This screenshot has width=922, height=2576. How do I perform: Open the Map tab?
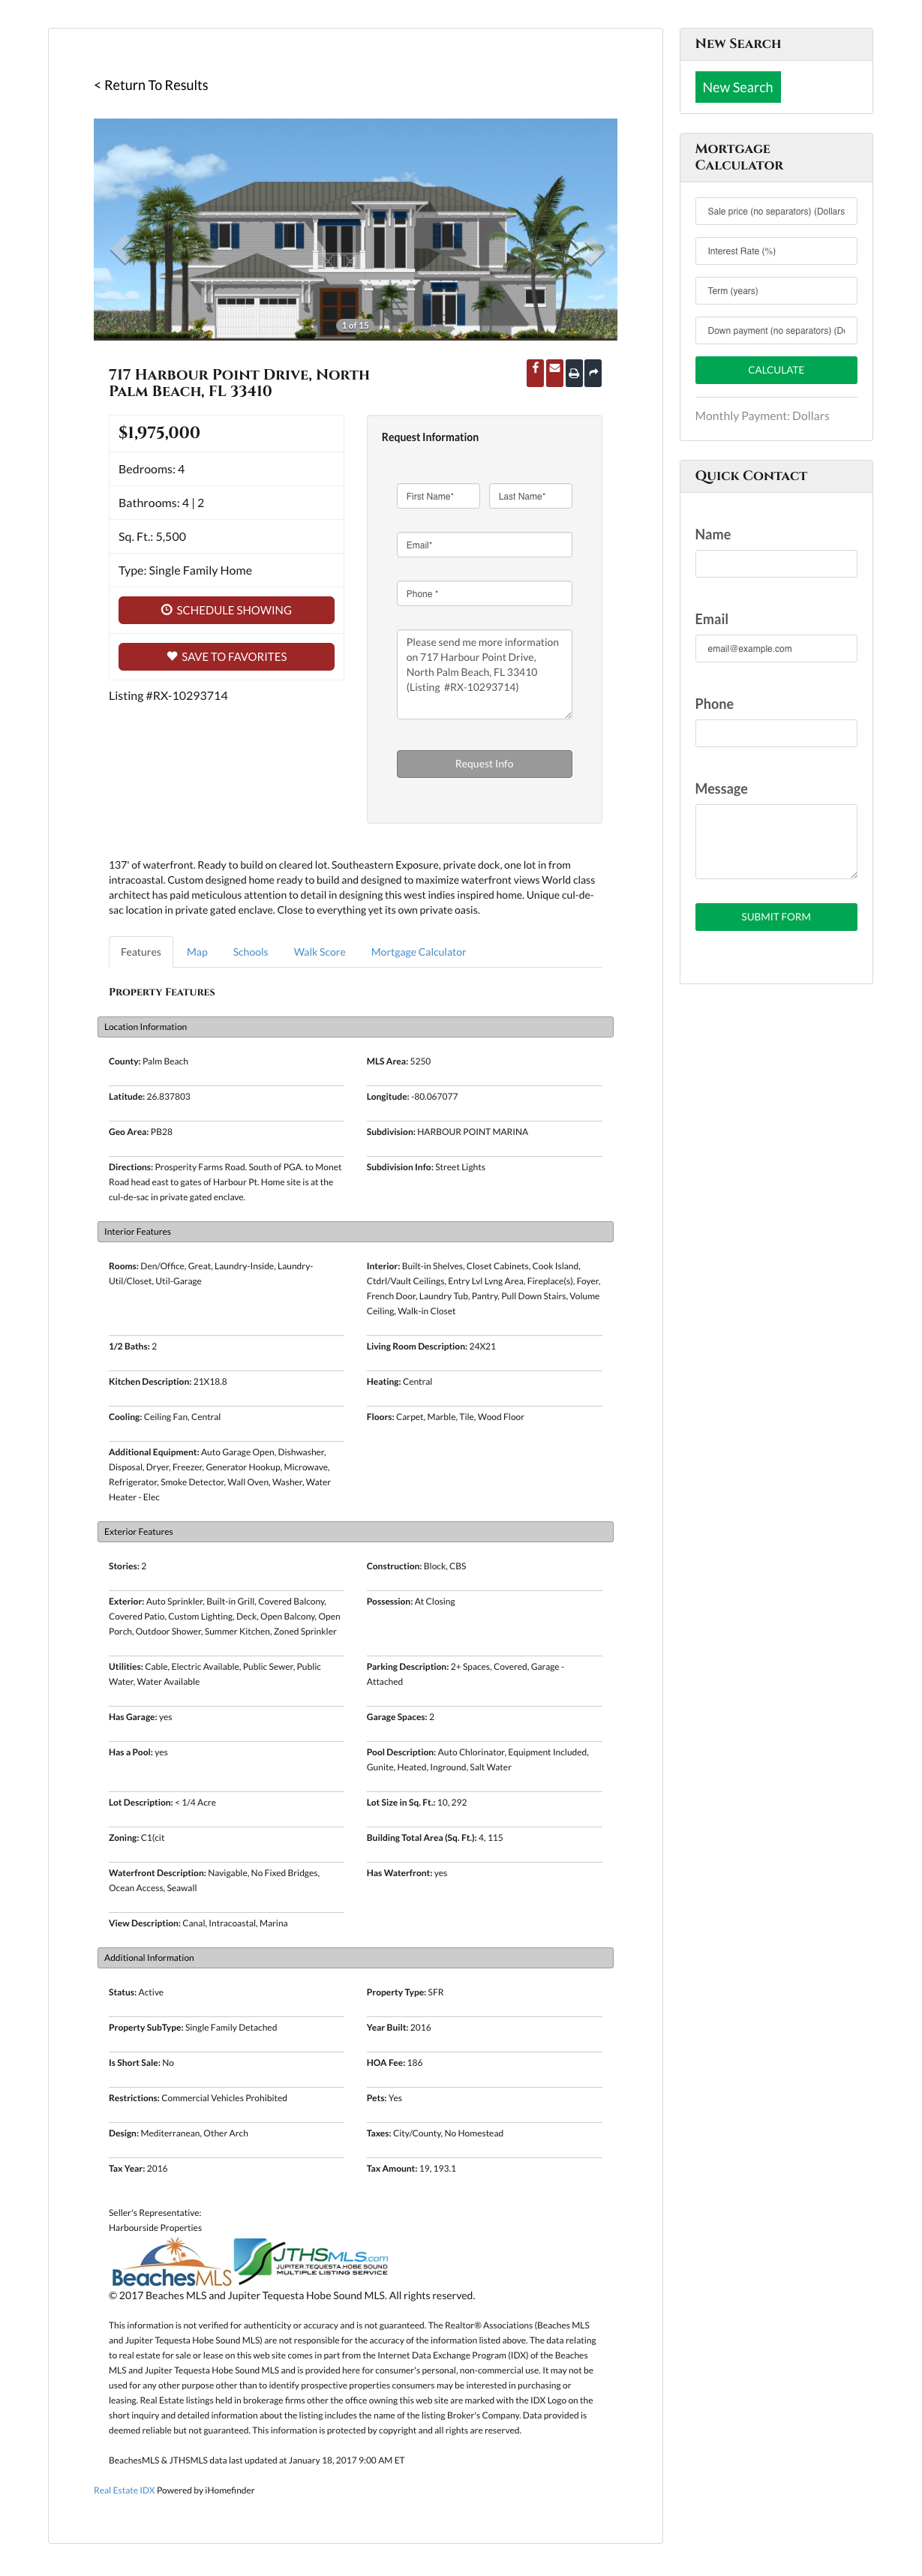coord(197,952)
